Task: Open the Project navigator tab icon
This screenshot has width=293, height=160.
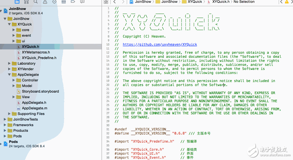Action: pyautogui.click(x=17, y=2)
